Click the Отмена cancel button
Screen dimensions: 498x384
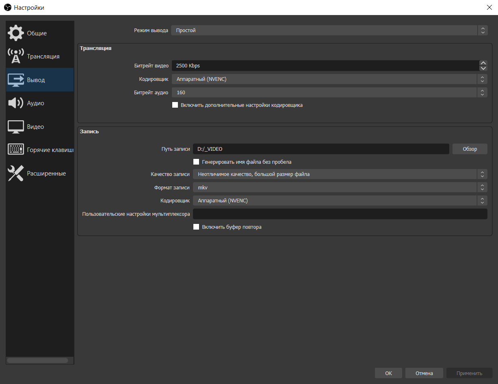[424, 373]
